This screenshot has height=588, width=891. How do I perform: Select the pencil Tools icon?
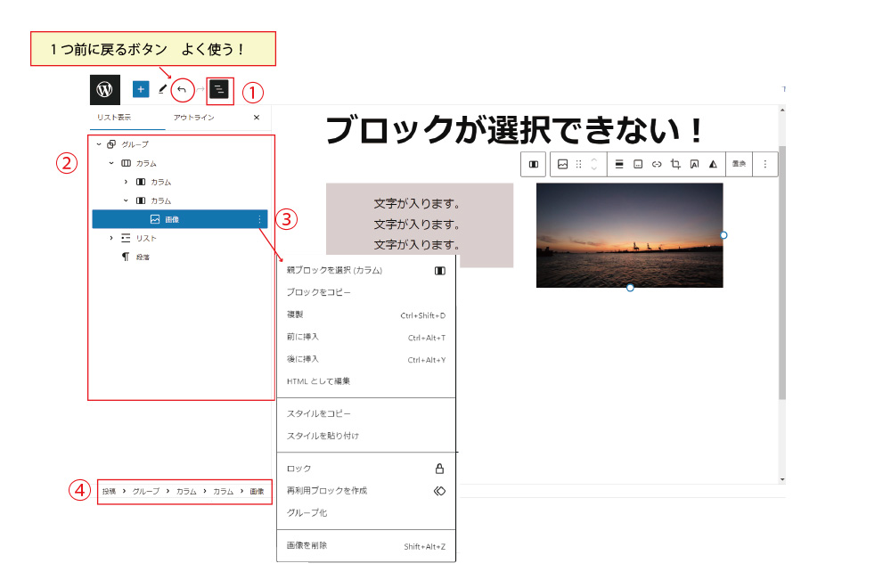(x=162, y=89)
